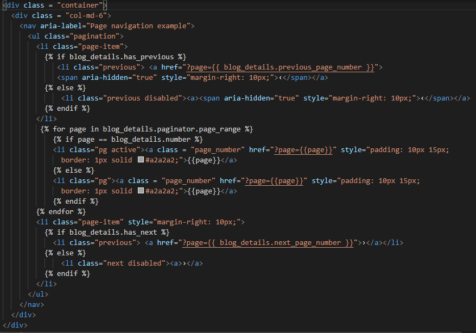Click the closing nav tag
The width and height of the screenshot is (476, 333).
click(x=32, y=305)
